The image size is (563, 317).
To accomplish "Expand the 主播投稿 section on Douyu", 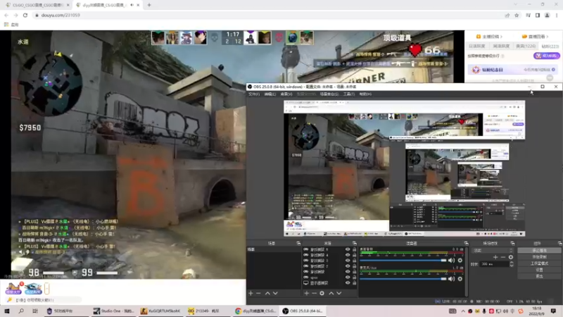I will 489,37.
